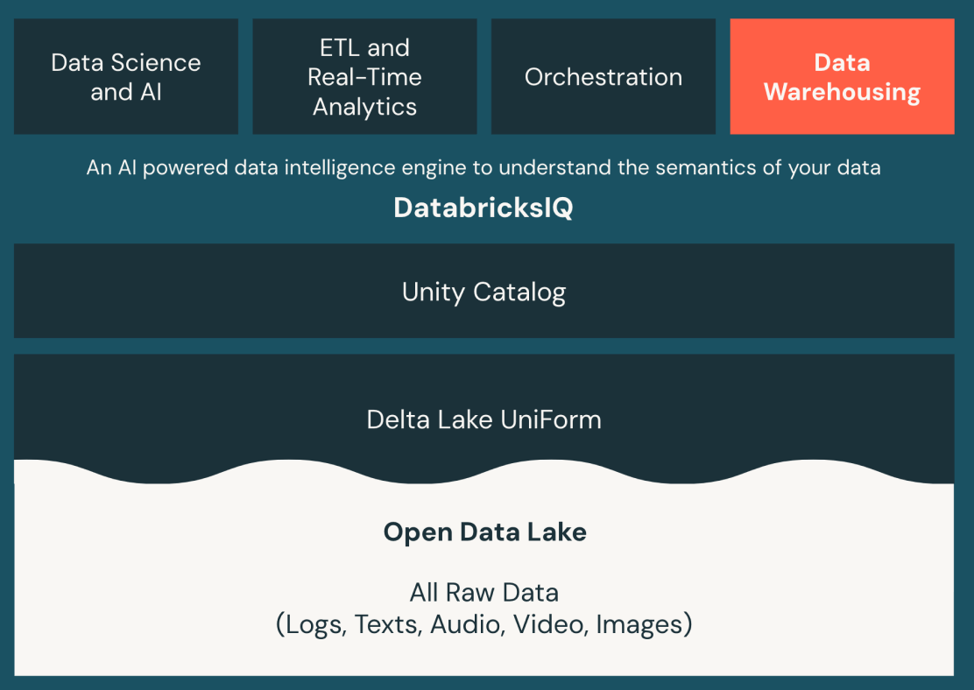974x690 pixels.
Task: Click the word Real-Time in ETL box
Action: [x=364, y=77]
